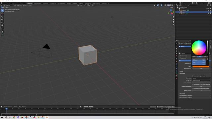
Task: Open Edit menu in top bar
Action: (x=8, y=3)
